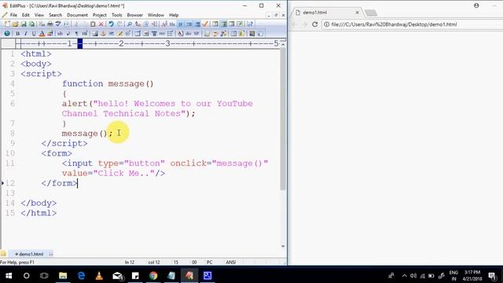Open the Document menu
Screen dimensions: 503x283
coord(77,15)
